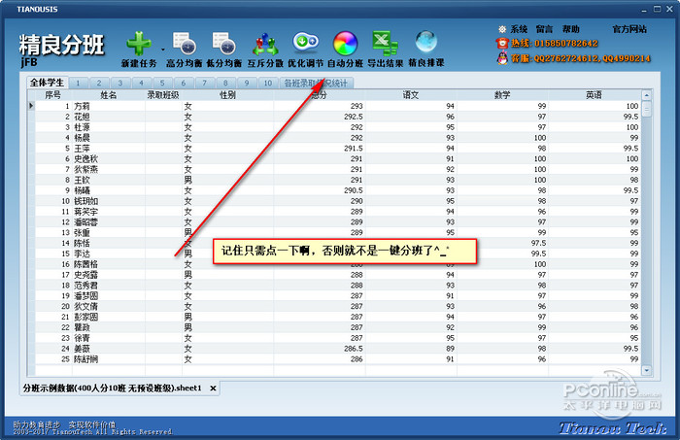Sort by the 数学 column header
Screen dimensions: 680x440
tap(502, 95)
